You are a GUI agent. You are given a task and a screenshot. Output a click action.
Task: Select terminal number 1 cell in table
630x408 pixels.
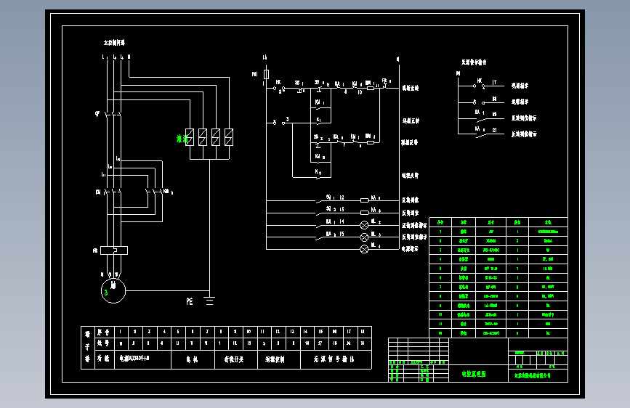[x=121, y=332]
